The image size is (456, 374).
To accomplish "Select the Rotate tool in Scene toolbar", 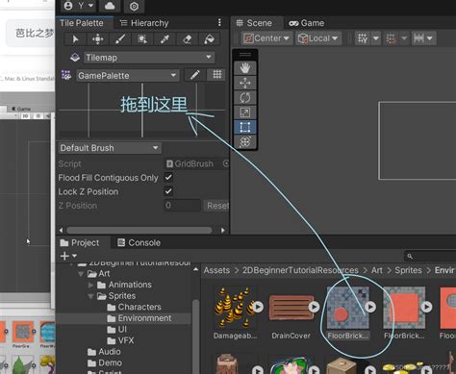I will 245,97.
